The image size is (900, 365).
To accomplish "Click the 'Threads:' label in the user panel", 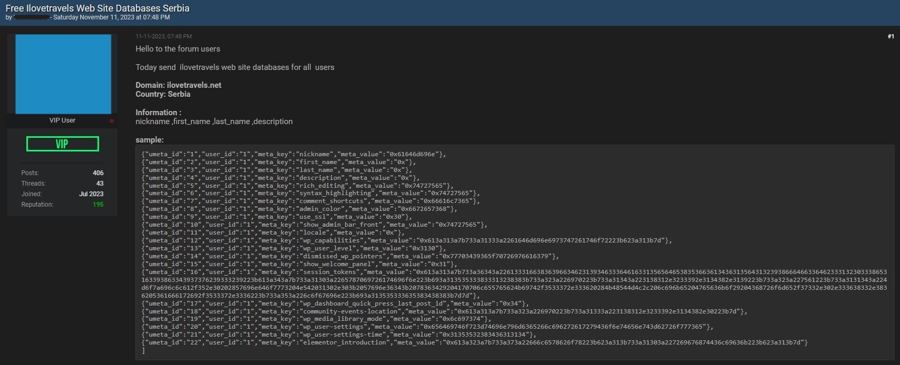I will point(33,184).
